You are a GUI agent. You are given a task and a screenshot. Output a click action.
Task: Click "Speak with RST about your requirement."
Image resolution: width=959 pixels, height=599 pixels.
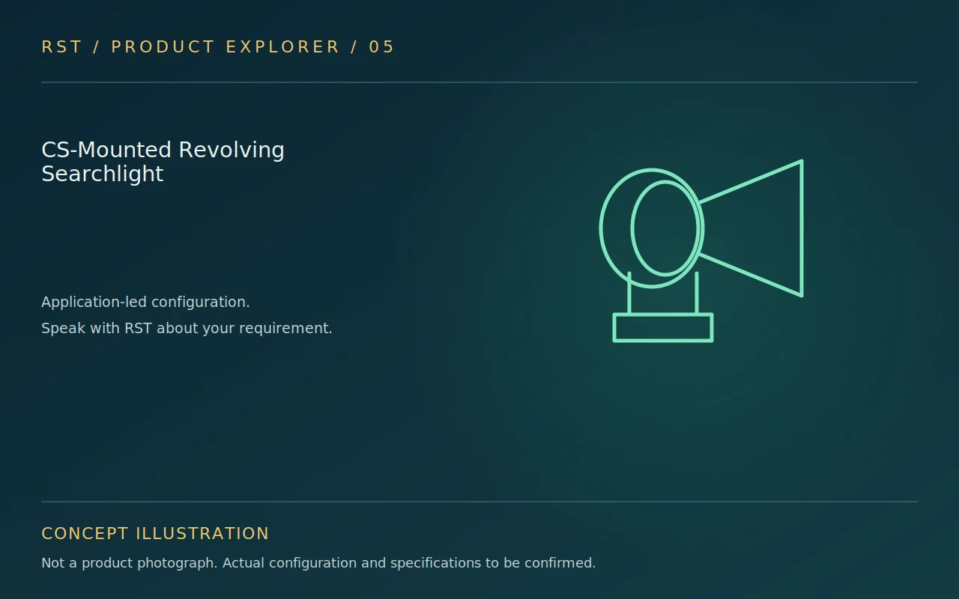[187, 328]
